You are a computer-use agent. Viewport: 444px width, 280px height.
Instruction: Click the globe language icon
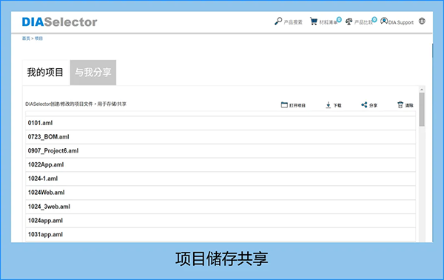(422, 21)
